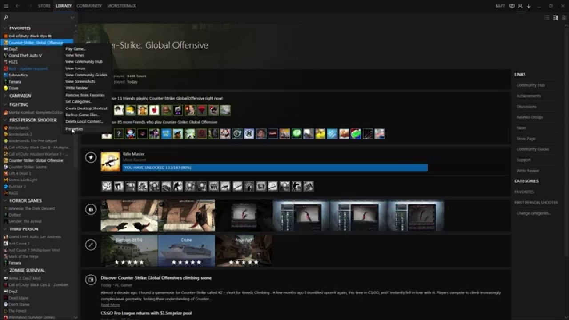569x320 pixels.
Task: Open the hamburger menu icon
Action: coord(6,6)
